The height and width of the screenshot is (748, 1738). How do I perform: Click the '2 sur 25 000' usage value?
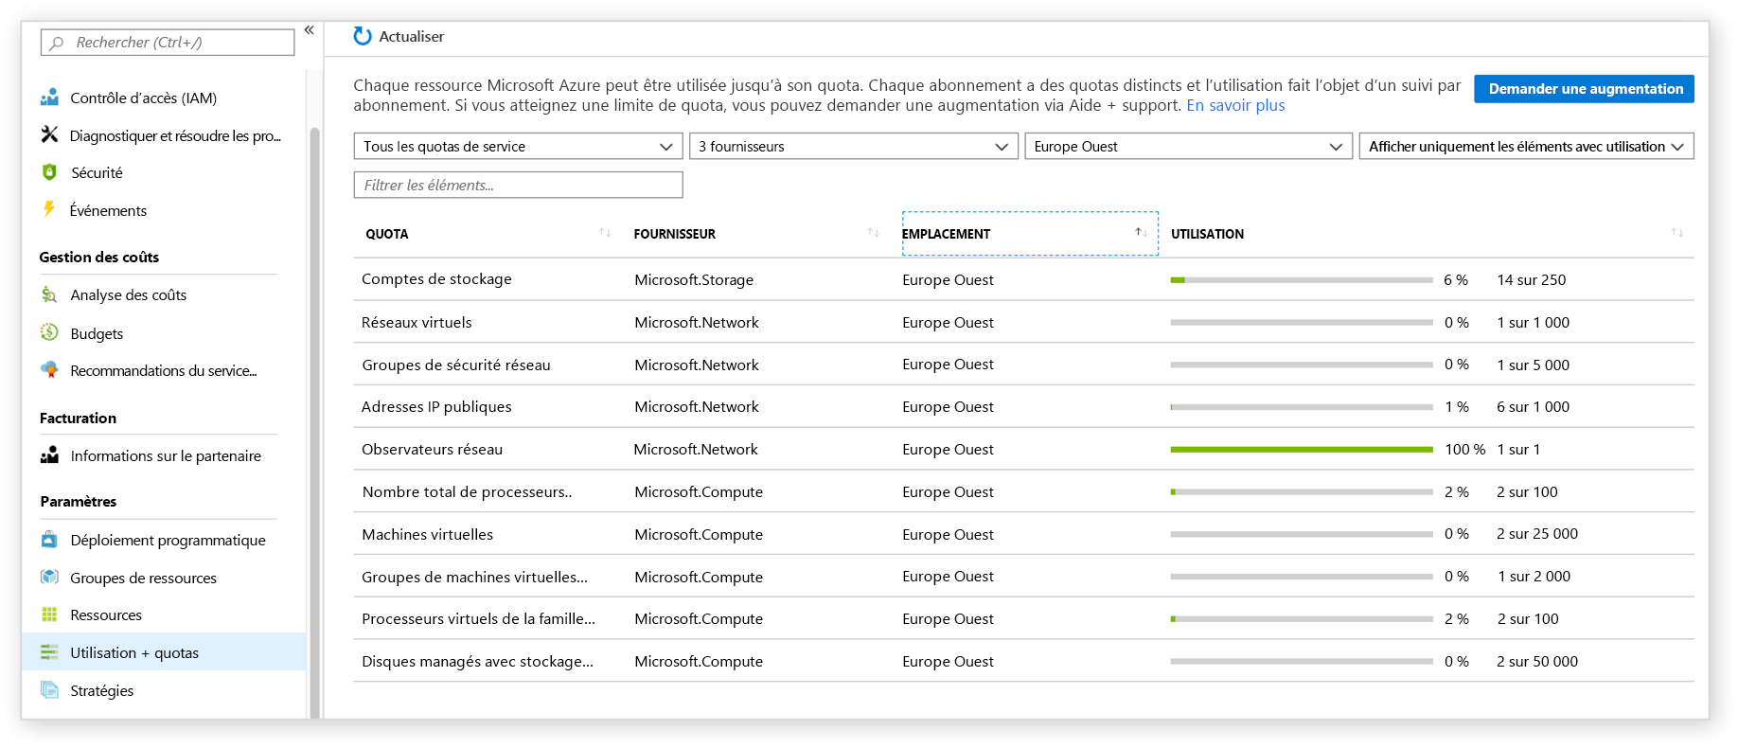(1537, 534)
